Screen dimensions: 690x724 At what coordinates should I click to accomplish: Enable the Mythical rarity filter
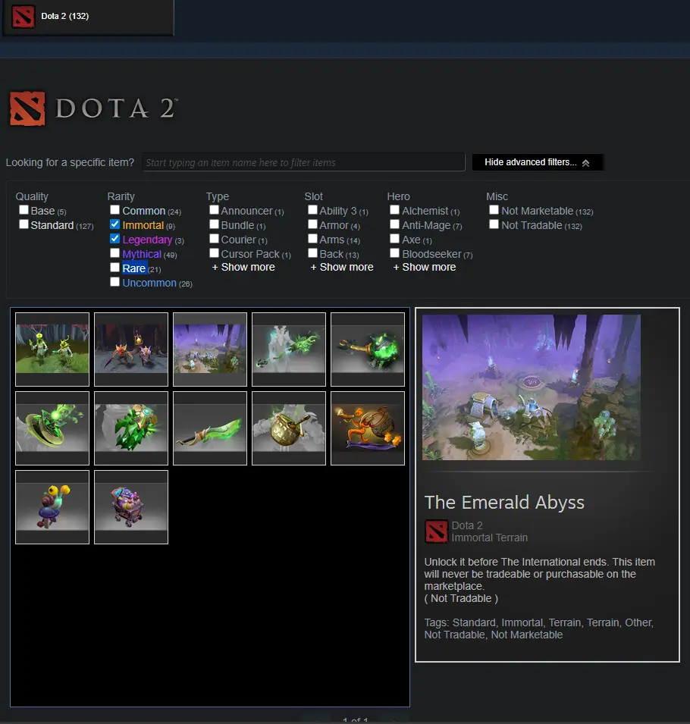coord(115,253)
